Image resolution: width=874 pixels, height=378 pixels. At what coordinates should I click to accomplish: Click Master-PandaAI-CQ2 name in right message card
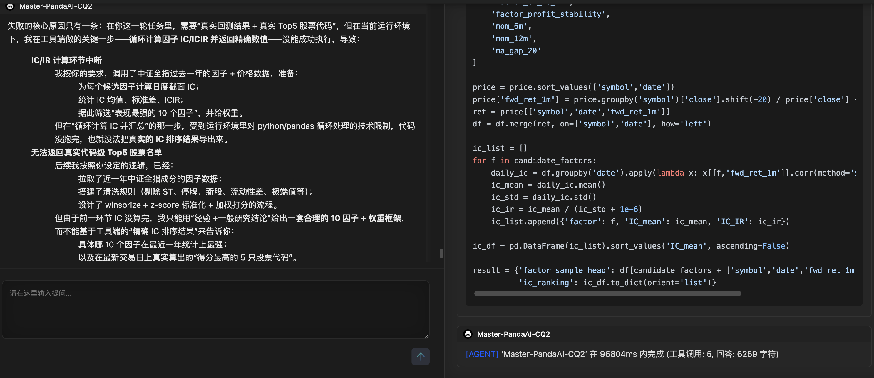click(513, 334)
